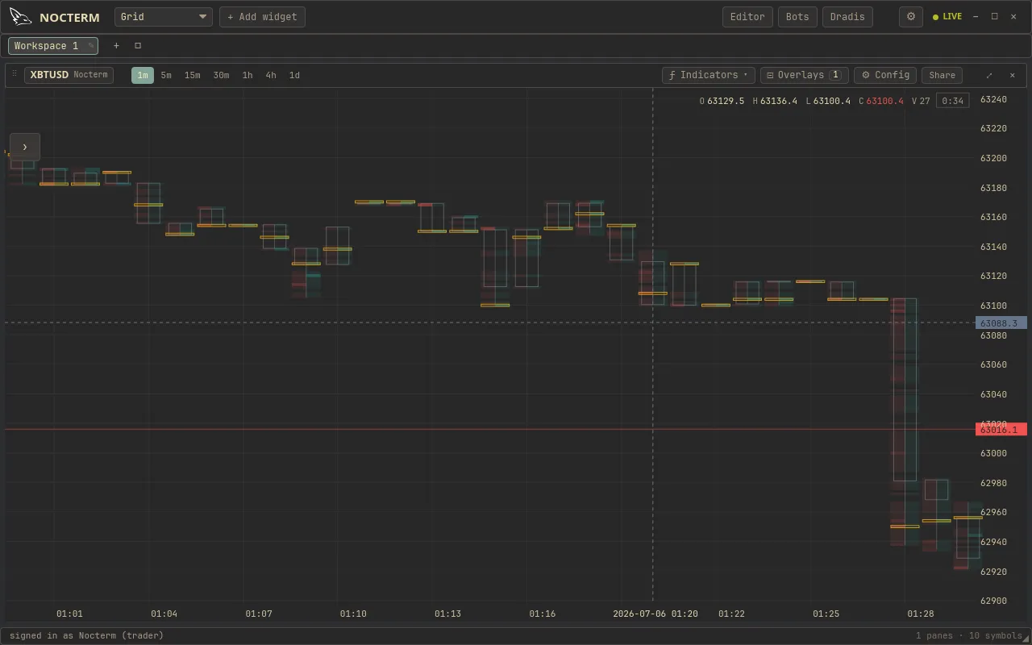Click the Add widget button
This screenshot has height=645, width=1032.
point(262,17)
